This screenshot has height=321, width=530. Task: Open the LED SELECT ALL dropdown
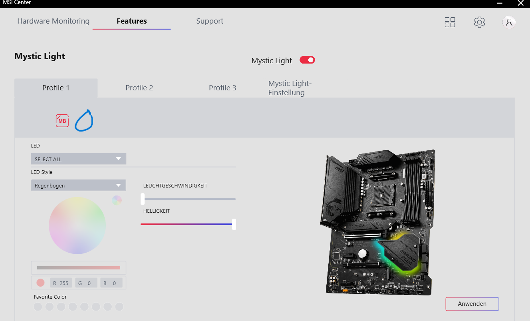[x=79, y=159]
